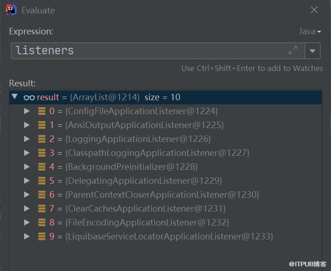Screen dimensions: 331x271
Task: Select DelegatingApplicationListener@1229 text
Action: coord(144,181)
